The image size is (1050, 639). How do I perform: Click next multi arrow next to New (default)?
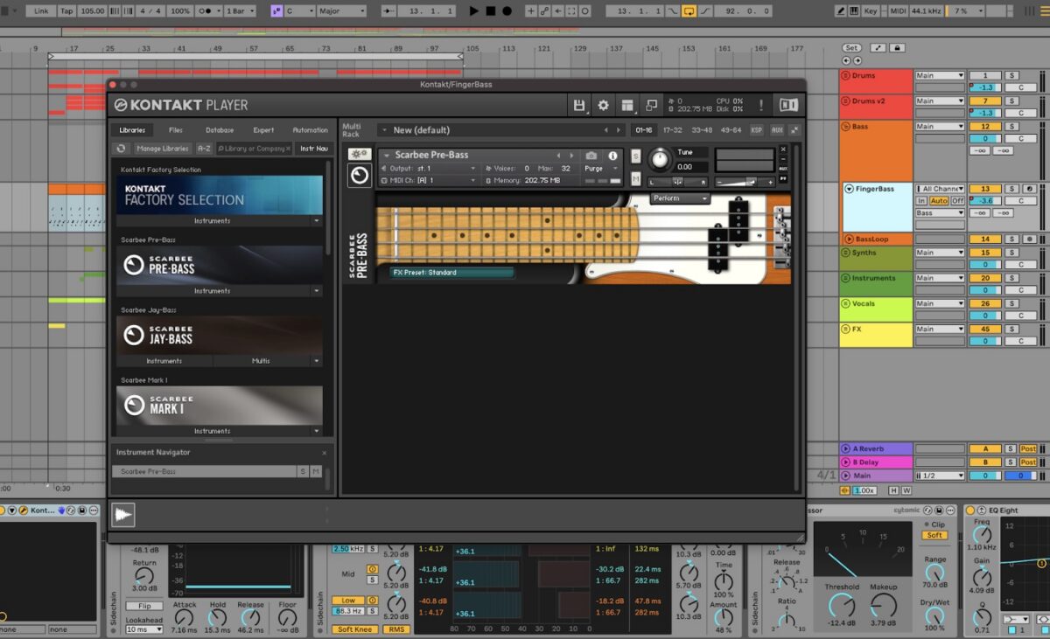(x=619, y=130)
